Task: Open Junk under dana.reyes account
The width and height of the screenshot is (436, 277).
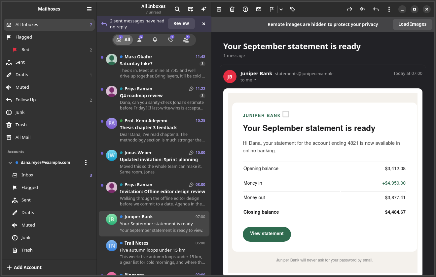Action: coord(49,238)
